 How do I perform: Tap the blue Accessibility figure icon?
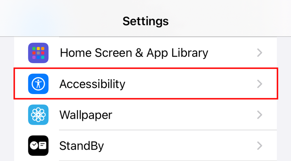coord(38,84)
